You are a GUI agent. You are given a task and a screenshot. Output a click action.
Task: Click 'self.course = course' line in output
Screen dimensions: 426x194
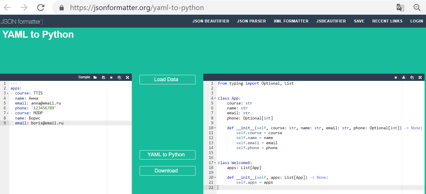[x=259, y=133]
